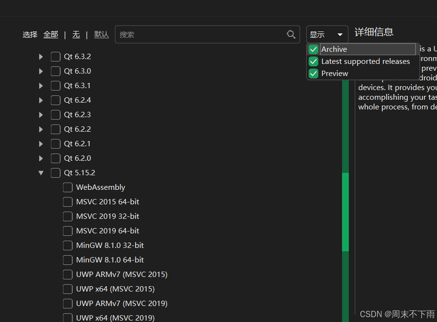Tick the Qt 6.2.1 checkbox
Screen dimensions: 437x322
click(56, 144)
